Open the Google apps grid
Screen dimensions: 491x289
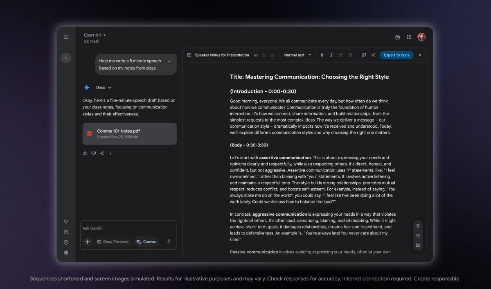point(409,37)
